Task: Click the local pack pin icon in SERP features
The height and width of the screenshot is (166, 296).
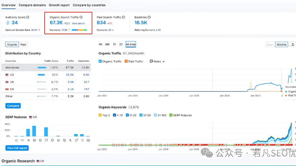Action: [52, 140]
